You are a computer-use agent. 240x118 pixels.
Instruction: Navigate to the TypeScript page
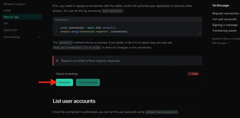pos(11,30)
